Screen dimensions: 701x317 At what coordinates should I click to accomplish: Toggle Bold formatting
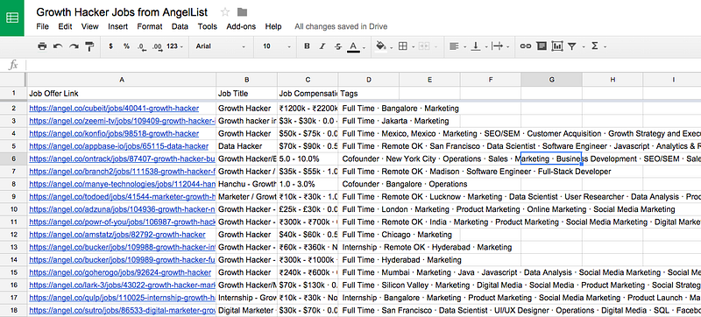click(x=307, y=46)
